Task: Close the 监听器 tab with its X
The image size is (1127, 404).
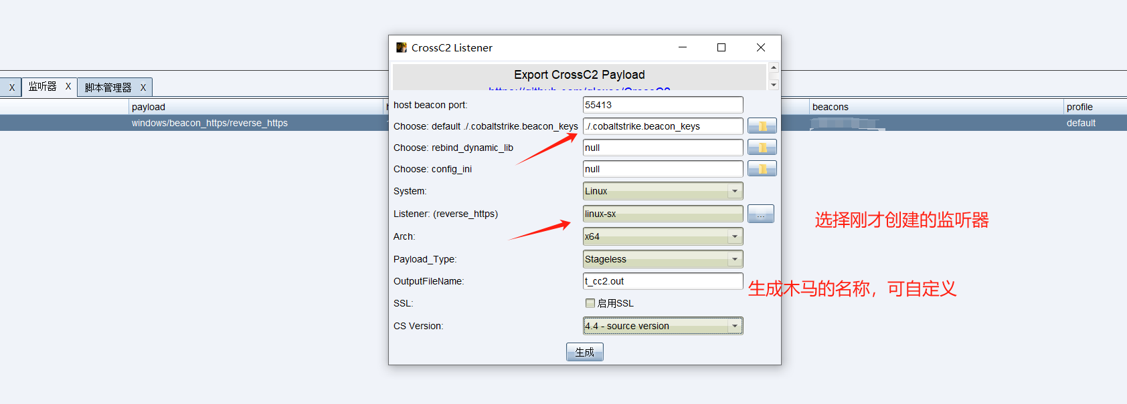Action: (68, 87)
